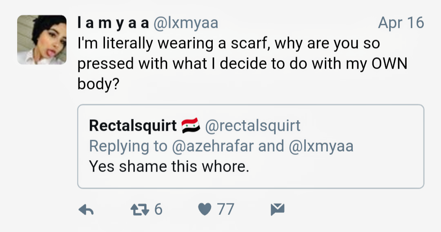Retweet this tweet using the retweet icon

pyautogui.click(x=140, y=210)
